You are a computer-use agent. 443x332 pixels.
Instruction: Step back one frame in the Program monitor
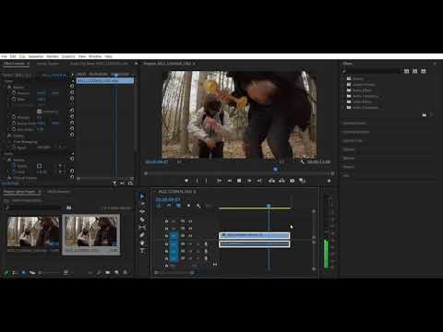coord(229,181)
